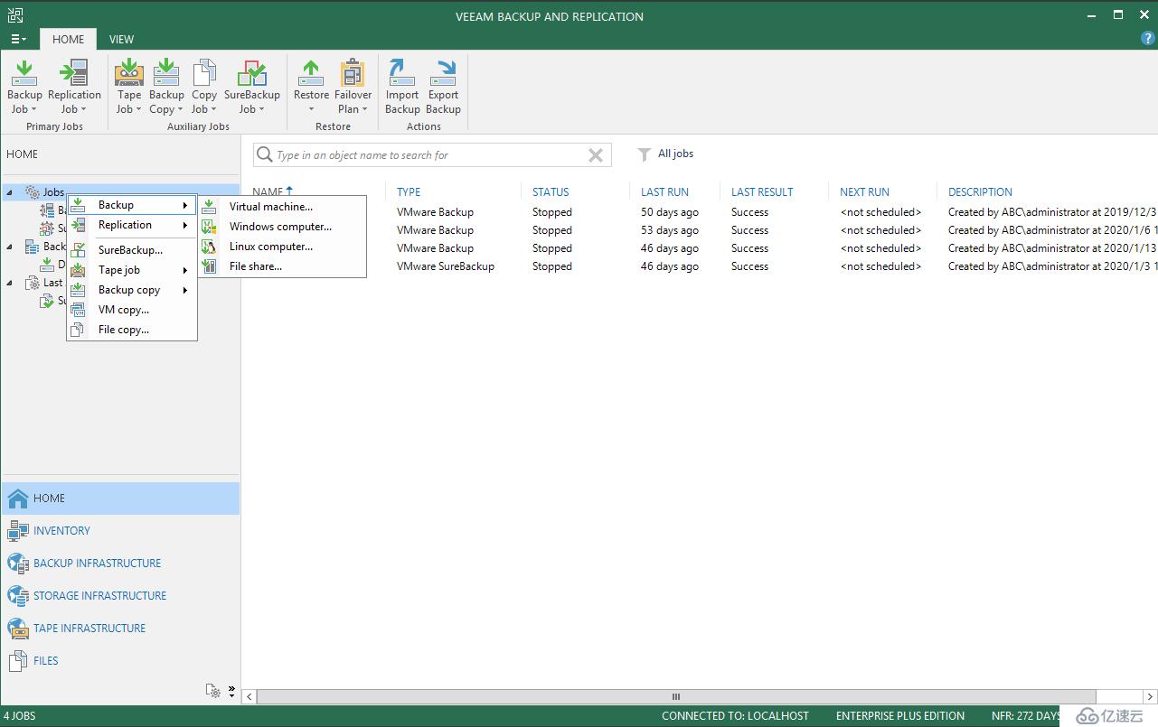Click the All jobs filter funnel icon
This screenshot has width=1158, height=727.
coord(644,154)
